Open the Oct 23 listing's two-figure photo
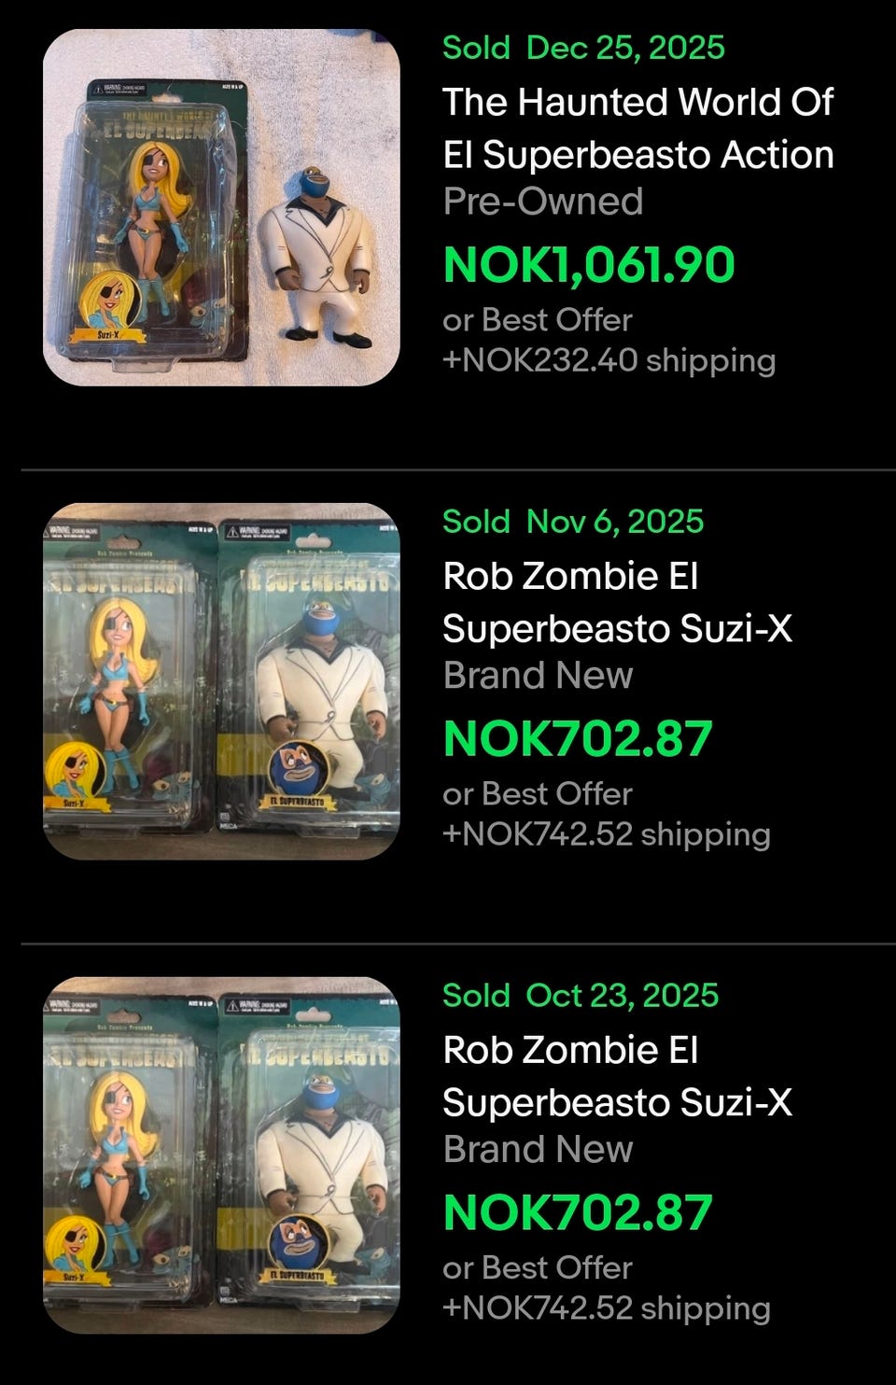 click(x=221, y=1155)
